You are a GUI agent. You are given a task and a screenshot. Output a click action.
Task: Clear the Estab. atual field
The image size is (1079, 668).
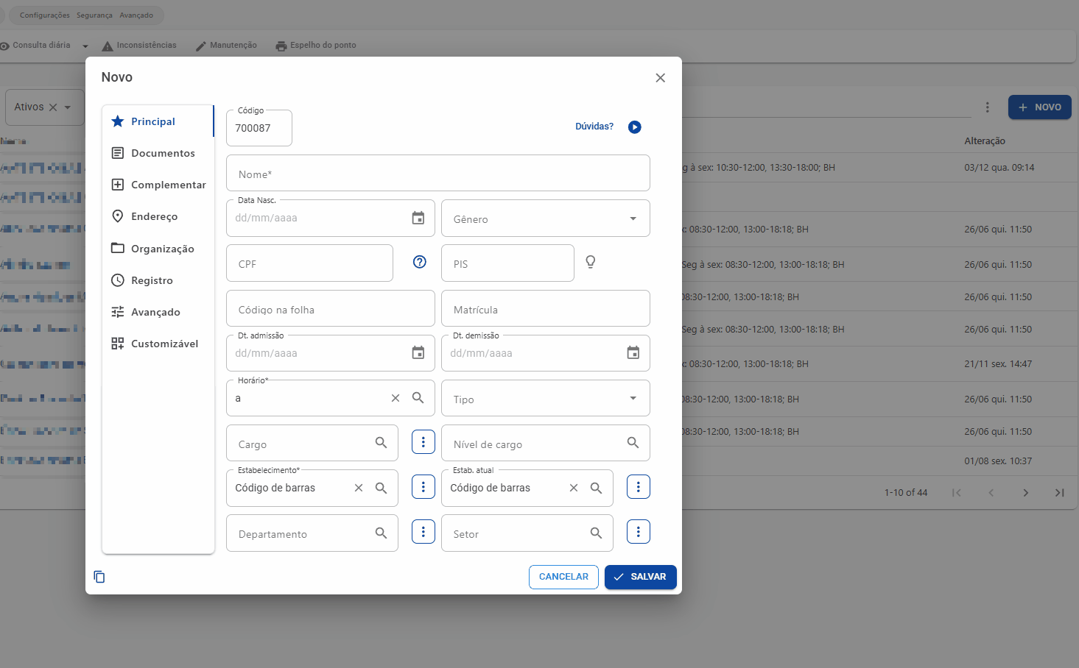(x=574, y=488)
